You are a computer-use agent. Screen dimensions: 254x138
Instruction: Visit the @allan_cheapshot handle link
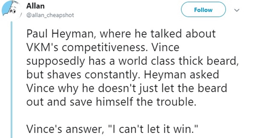50,15
